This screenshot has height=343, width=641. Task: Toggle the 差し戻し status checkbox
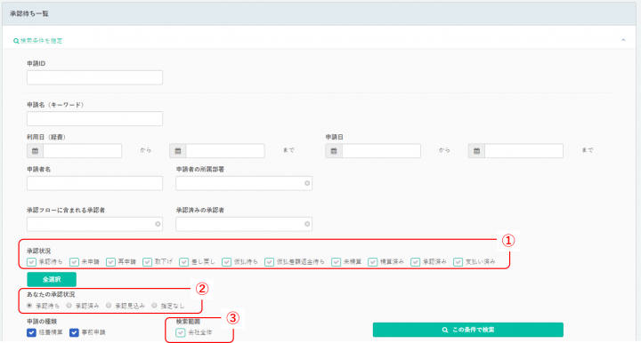[x=184, y=262]
